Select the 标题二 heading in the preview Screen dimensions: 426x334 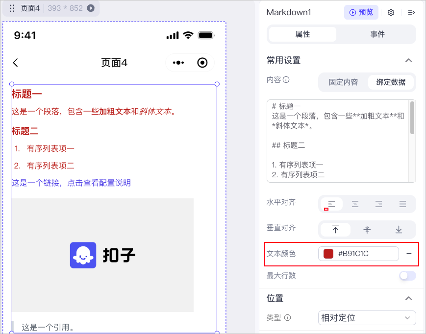(x=25, y=131)
